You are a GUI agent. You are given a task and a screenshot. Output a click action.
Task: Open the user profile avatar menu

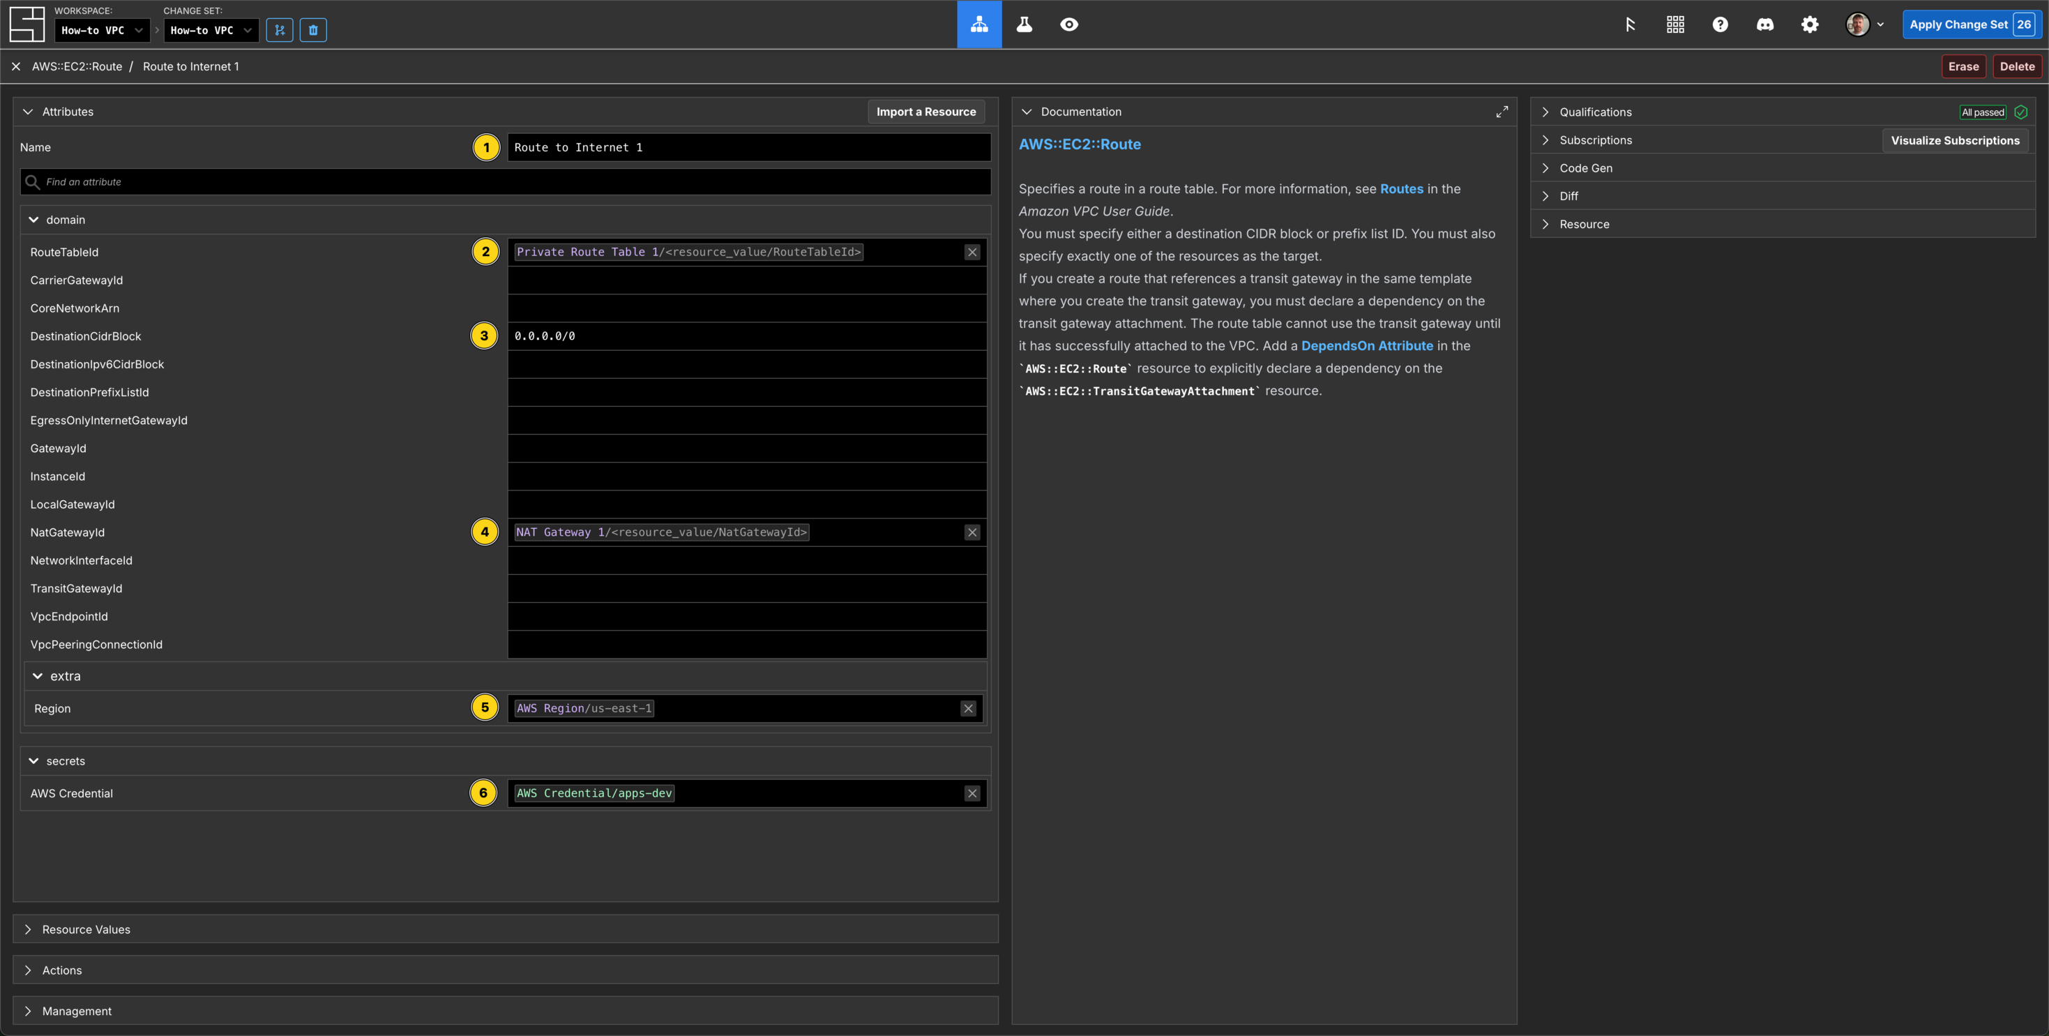pyautogui.click(x=1863, y=24)
